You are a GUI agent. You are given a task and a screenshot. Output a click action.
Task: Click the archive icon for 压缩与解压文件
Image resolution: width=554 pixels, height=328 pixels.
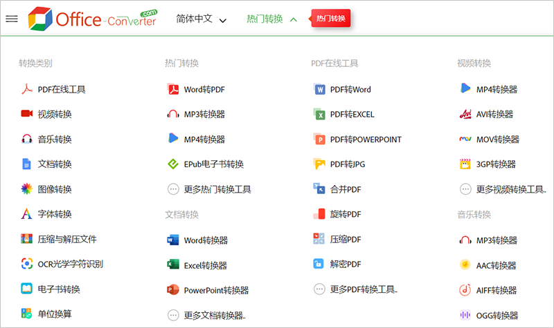26,239
